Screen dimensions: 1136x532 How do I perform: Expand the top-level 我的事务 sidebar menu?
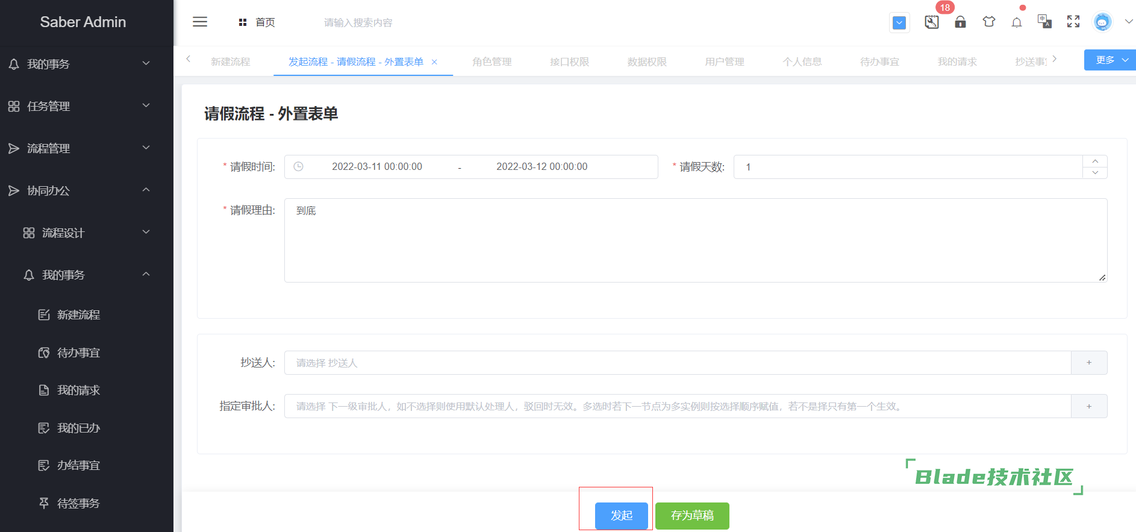point(87,64)
